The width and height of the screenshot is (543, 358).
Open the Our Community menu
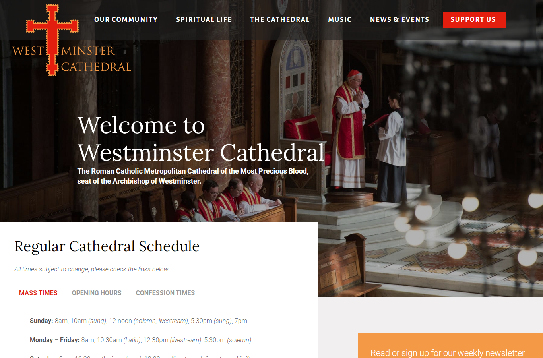pos(126,19)
